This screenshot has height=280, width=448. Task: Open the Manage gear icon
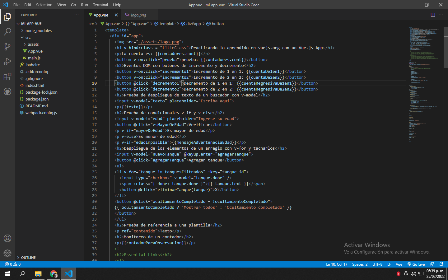(x=7, y=253)
